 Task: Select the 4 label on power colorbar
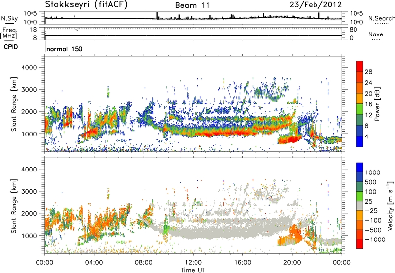click(366, 136)
